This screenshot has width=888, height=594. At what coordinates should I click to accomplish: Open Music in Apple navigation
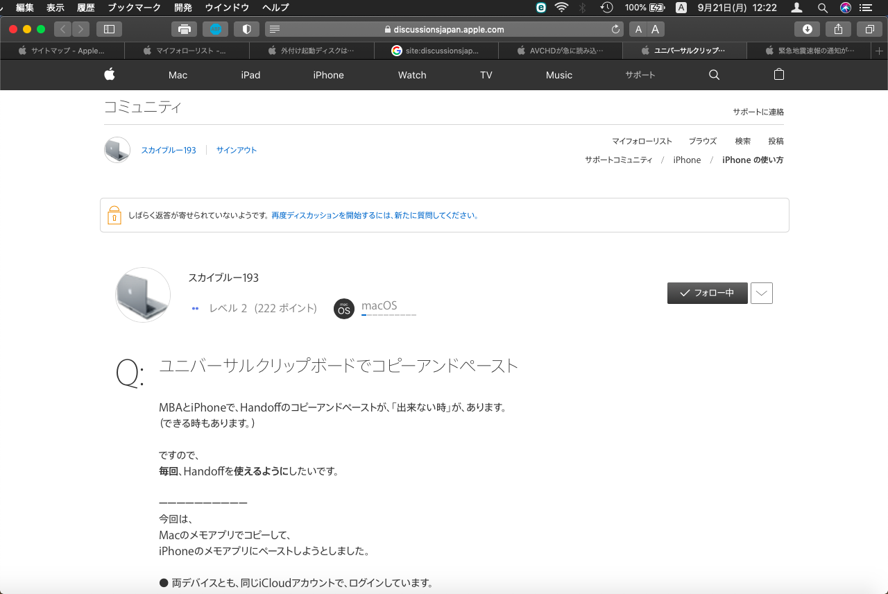[x=559, y=75]
